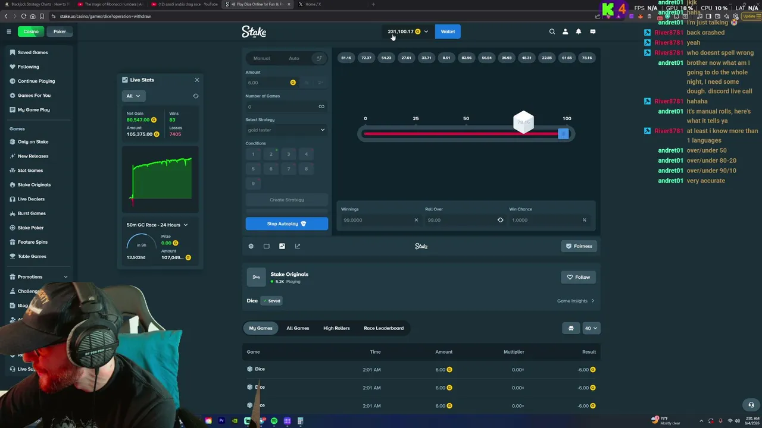This screenshot has height=428, width=762.
Task: Click the Wallet button
Action: coord(448,32)
